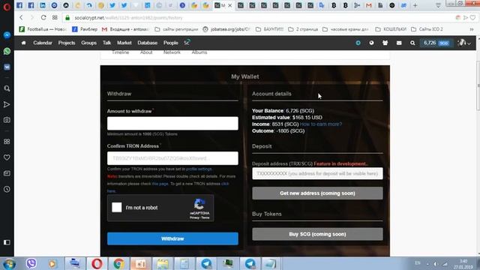Expand the Сайты ICO 2 bookmarks folder
The width and height of the screenshot is (480, 270).
pos(427,29)
